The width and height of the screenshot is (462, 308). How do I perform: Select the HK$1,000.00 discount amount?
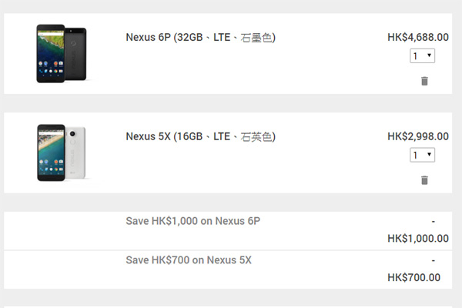[x=418, y=239]
